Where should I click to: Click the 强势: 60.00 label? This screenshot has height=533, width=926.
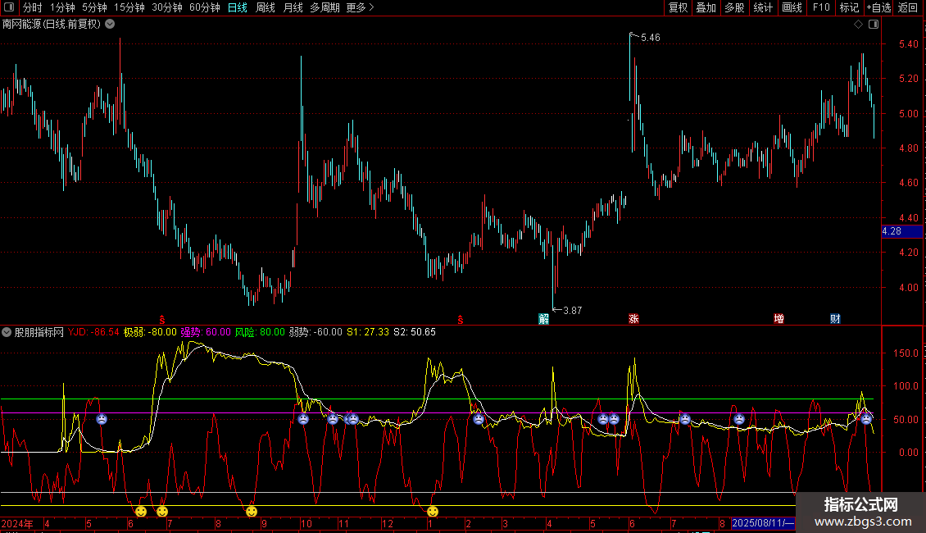(x=206, y=332)
